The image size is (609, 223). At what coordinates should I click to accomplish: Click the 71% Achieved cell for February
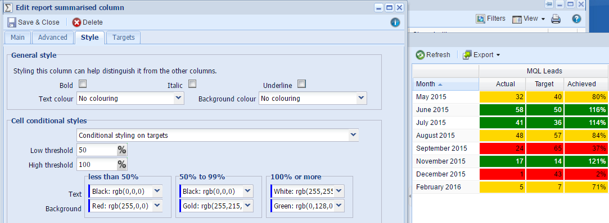click(x=587, y=187)
